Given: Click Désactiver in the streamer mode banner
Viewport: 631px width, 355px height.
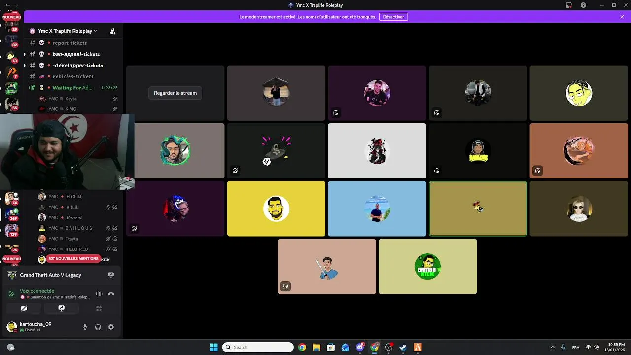Looking at the screenshot, I should click(393, 17).
